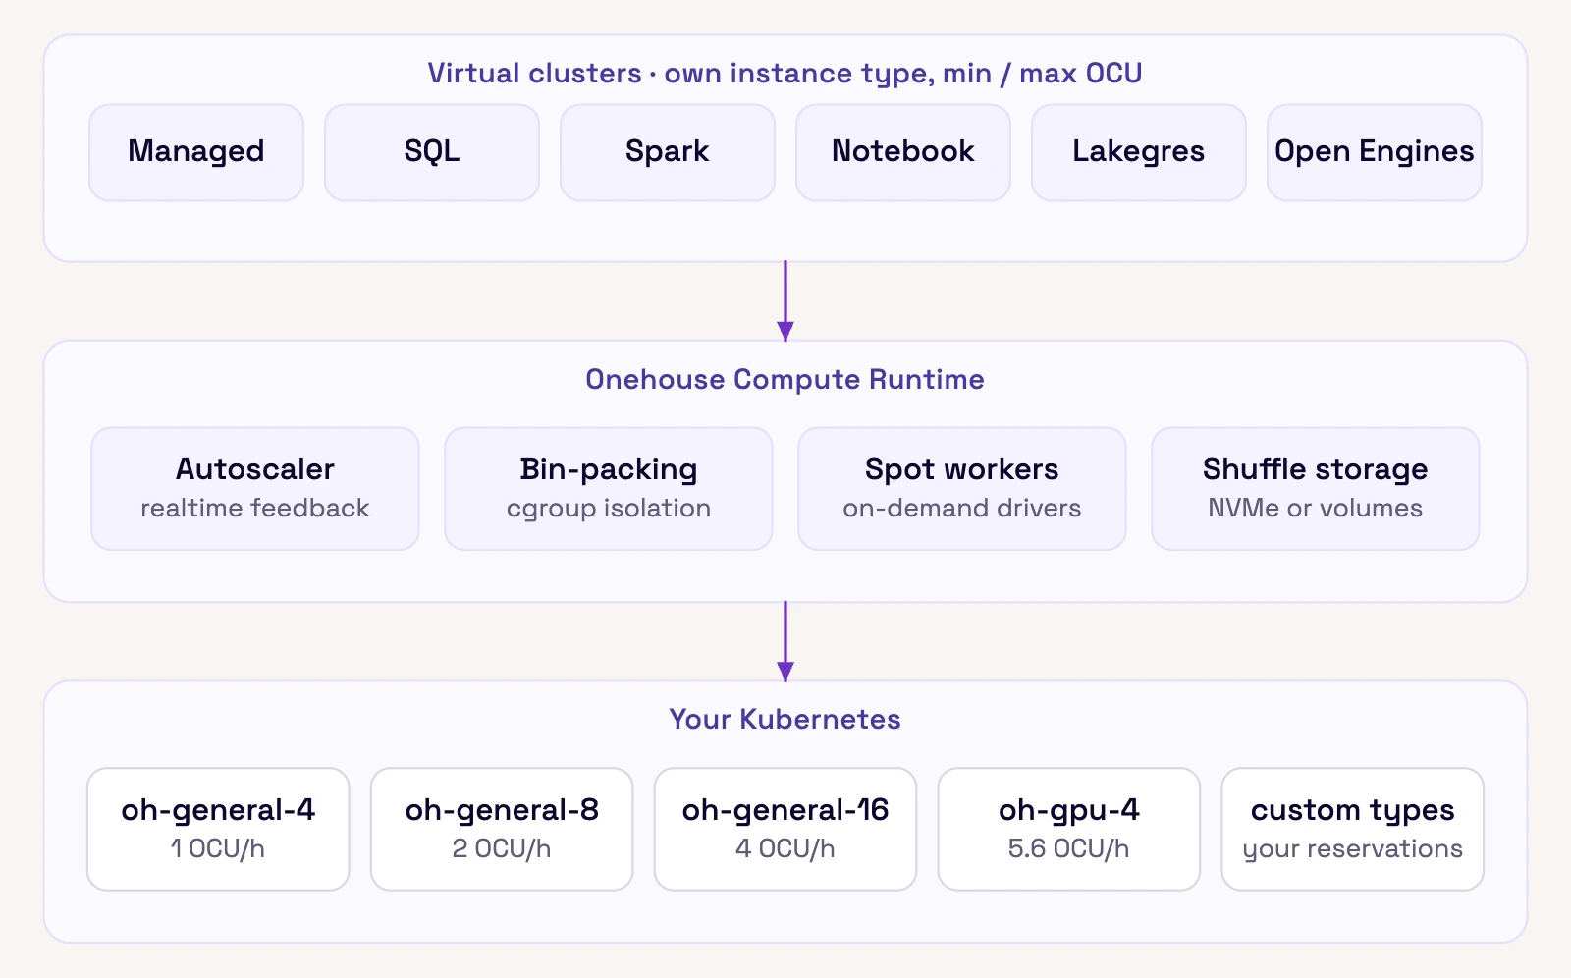Select the SQL cluster box

[x=432, y=152]
